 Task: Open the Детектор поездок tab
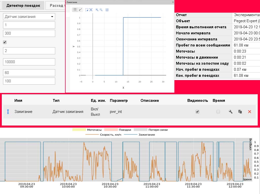coord(23,6)
